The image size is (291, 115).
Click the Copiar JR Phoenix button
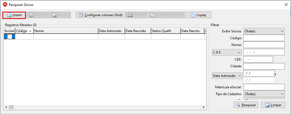click(166, 15)
